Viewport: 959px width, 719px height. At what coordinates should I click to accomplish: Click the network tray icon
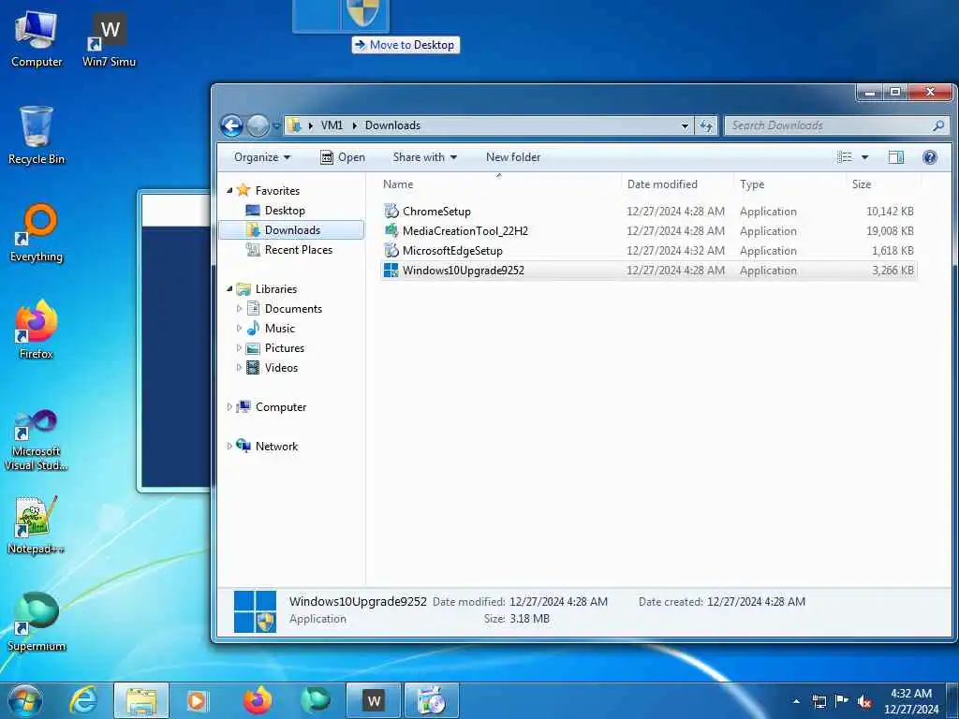coord(819,702)
